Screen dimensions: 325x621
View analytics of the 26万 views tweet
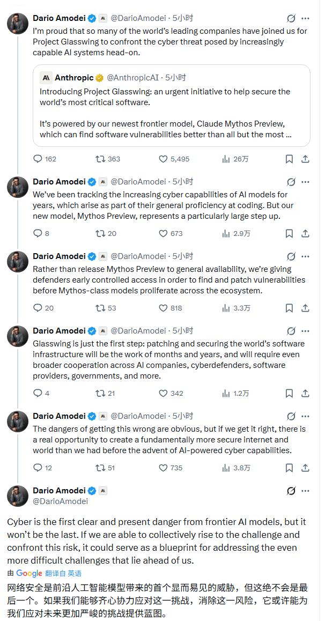[226, 159]
